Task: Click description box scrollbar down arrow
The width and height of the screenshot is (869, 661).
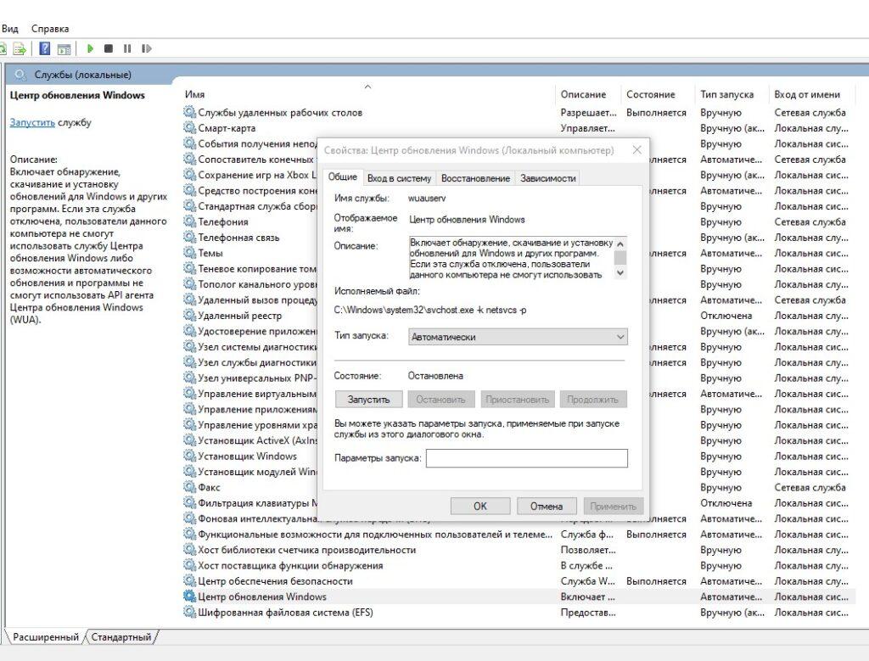Action: tap(620, 272)
